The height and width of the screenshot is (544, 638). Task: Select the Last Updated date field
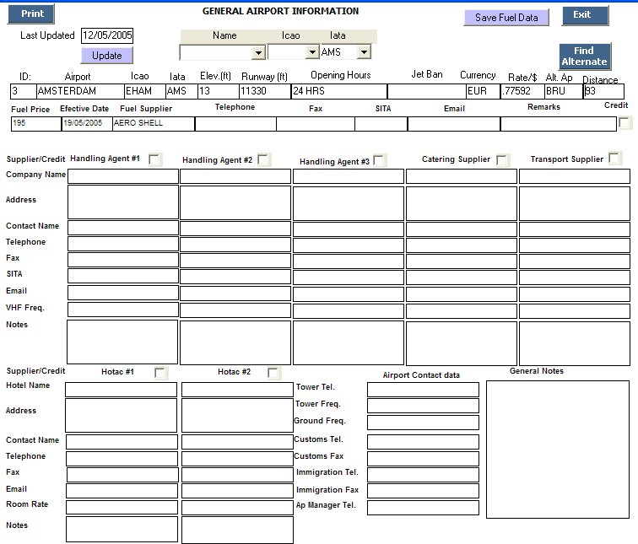107,35
